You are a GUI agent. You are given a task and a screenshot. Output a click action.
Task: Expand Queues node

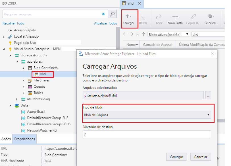(x=23, y=87)
